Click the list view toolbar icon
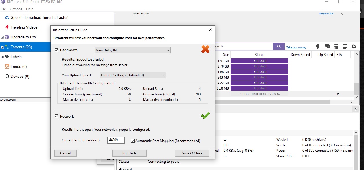This screenshot has height=170, width=364. click(336, 46)
